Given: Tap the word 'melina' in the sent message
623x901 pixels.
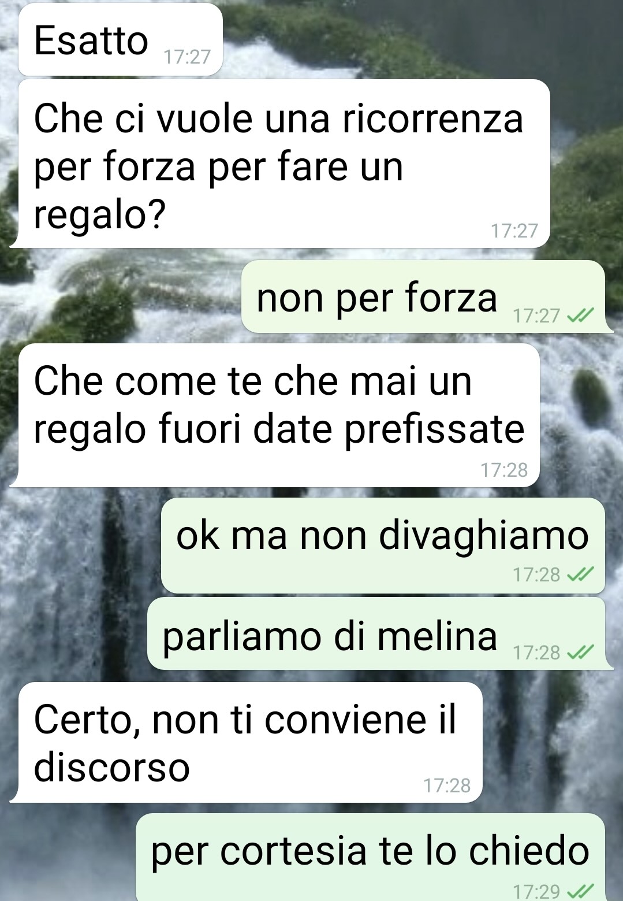Looking at the screenshot, I should (x=437, y=636).
